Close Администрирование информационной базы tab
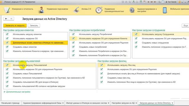The image size is (189, 106). [x=63, y=103]
